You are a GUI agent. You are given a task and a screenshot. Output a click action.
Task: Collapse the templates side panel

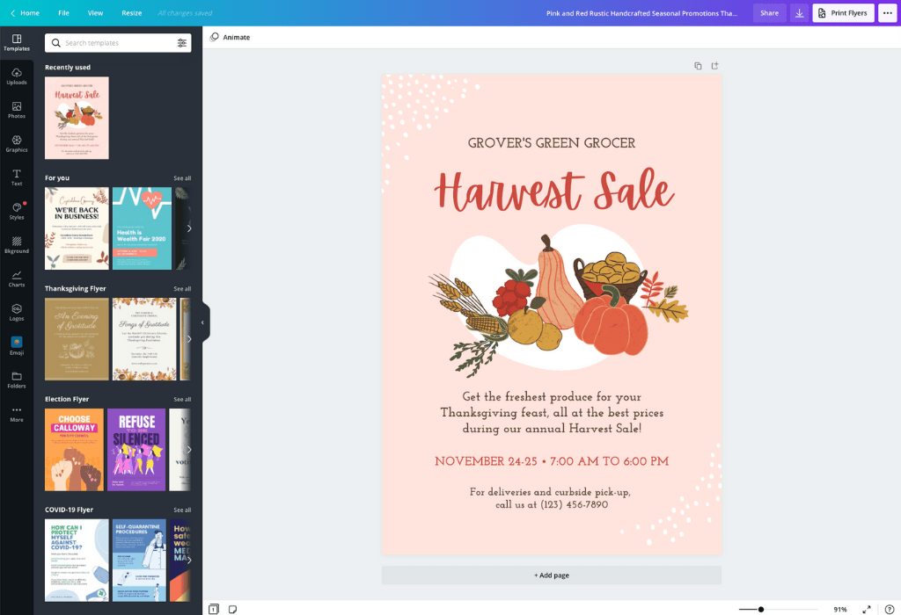coord(203,322)
